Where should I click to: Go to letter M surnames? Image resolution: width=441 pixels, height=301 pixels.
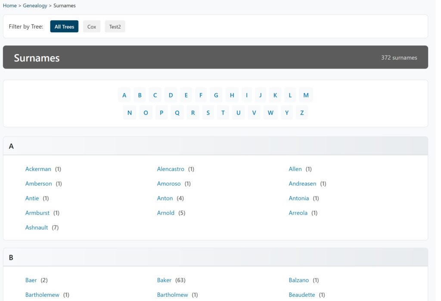(x=306, y=95)
